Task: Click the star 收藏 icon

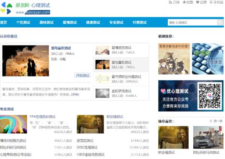Action: tap(184, 2)
